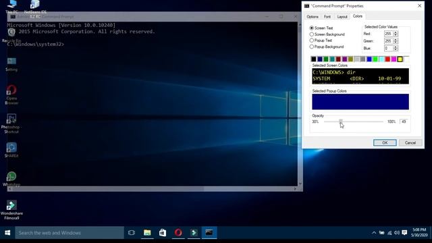Pick the lime green color swatch
The width and height of the screenshot is (432, 243).
tap(375, 59)
